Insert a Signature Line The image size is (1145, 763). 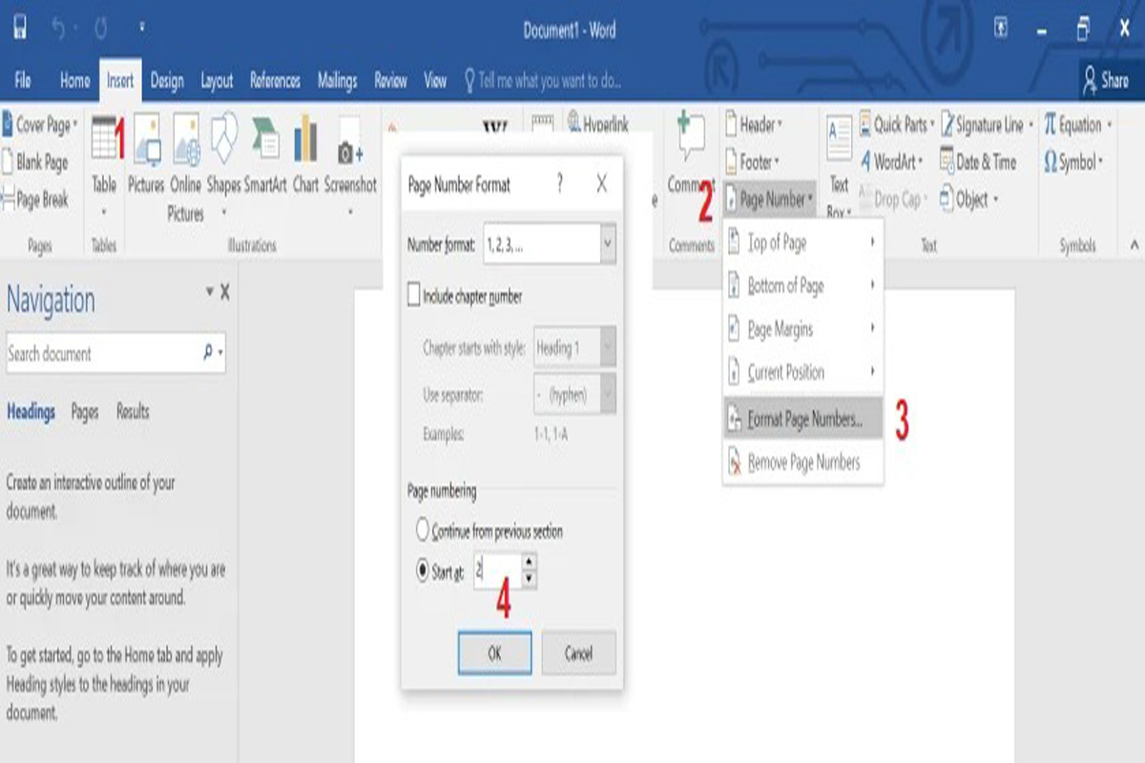987,125
